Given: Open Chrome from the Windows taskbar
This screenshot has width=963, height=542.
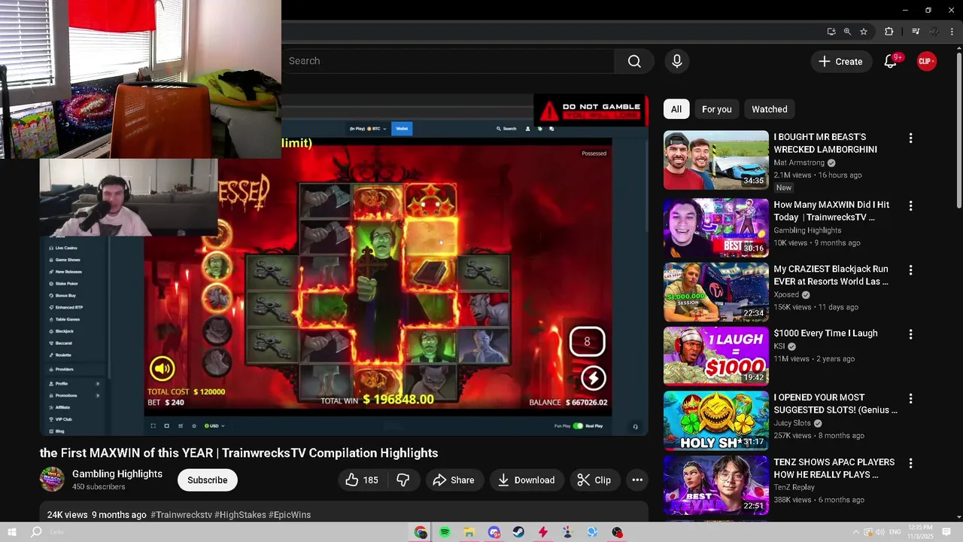Looking at the screenshot, I should pyautogui.click(x=421, y=532).
